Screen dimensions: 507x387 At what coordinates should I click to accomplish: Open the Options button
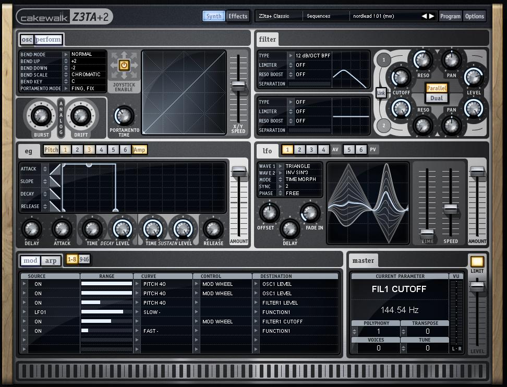474,16
